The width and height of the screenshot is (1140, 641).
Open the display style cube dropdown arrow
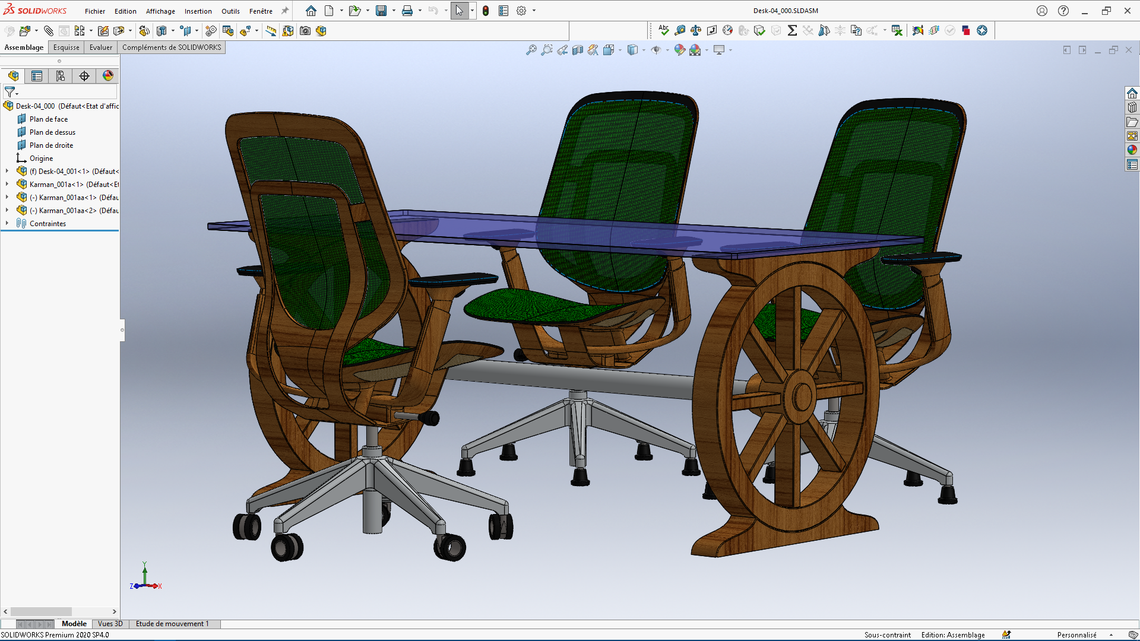pos(644,50)
